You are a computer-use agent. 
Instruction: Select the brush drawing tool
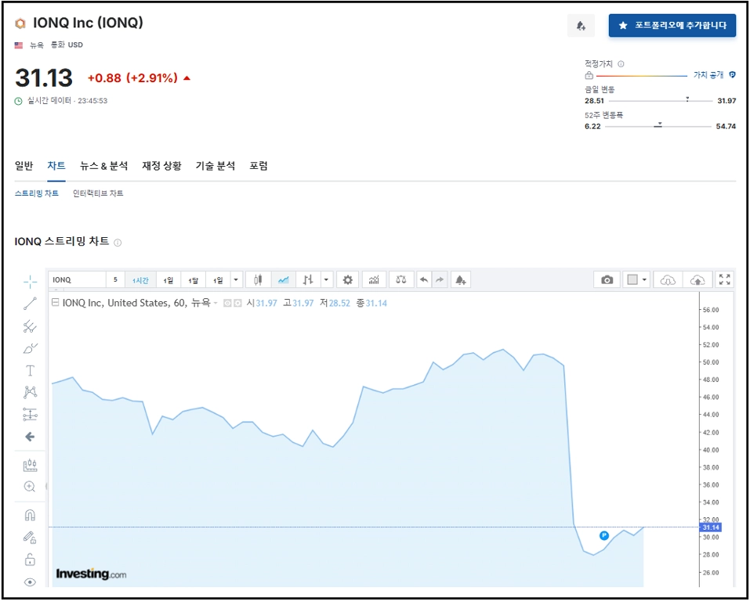pyautogui.click(x=30, y=348)
